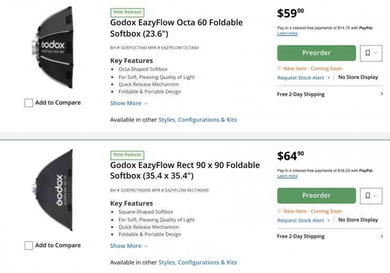Preorder the Godox EazyFlow Rect 90 x 90
Viewport: 390px width, 273px height.
316,196
